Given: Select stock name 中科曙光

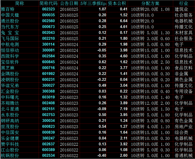Looking at the screenshot, I should (10, 97).
